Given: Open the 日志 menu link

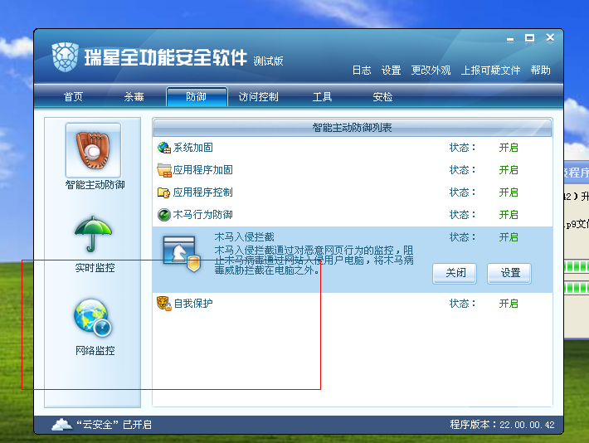Looking at the screenshot, I should click(x=362, y=71).
